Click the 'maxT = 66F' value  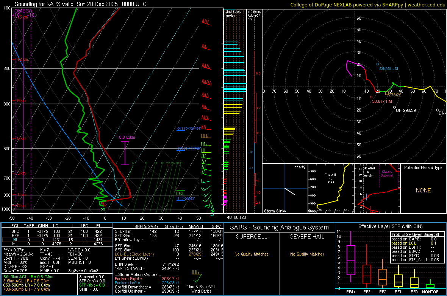pyautogui.click(x=50, y=262)
